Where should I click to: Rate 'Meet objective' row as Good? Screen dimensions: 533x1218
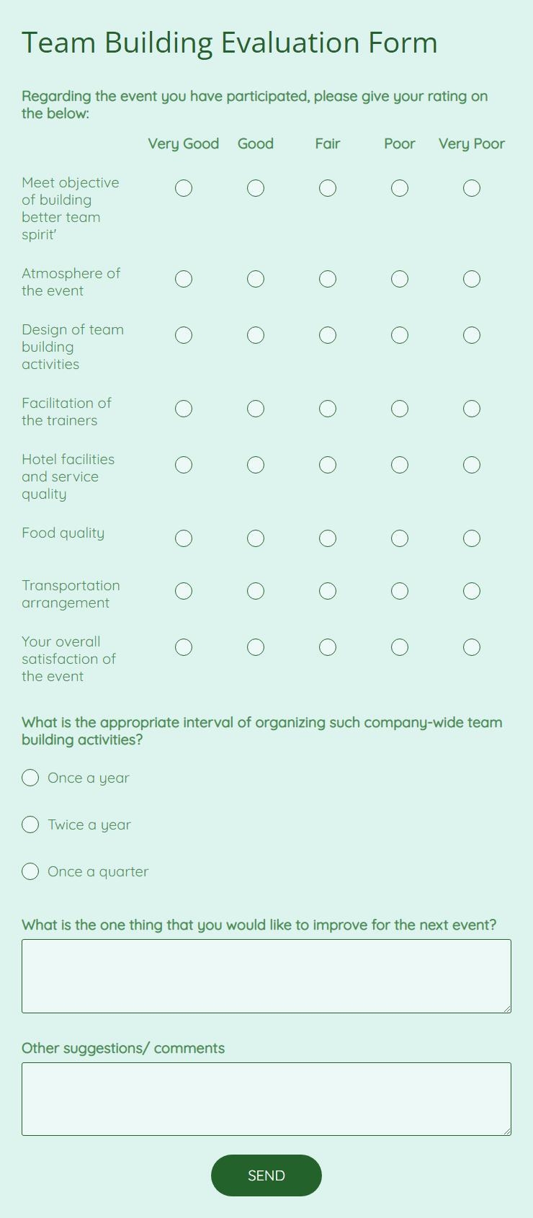pos(256,188)
